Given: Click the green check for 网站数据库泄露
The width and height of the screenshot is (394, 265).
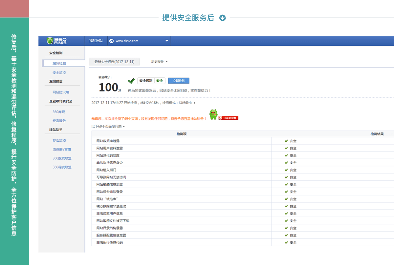Looking at the screenshot, I should 286,141.
